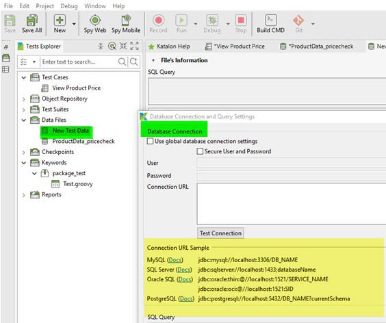Open the search filter dropdown arrow

34,62
